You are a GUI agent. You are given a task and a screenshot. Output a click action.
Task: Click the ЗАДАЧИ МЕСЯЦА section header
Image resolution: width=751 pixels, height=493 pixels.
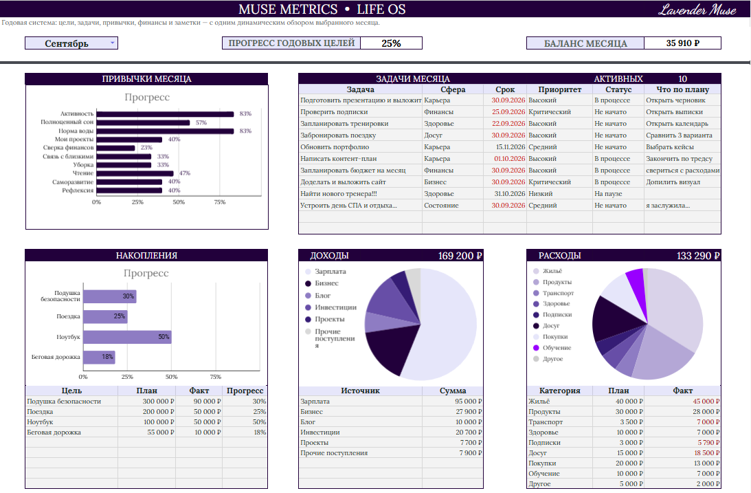click(x=412, y=78)
